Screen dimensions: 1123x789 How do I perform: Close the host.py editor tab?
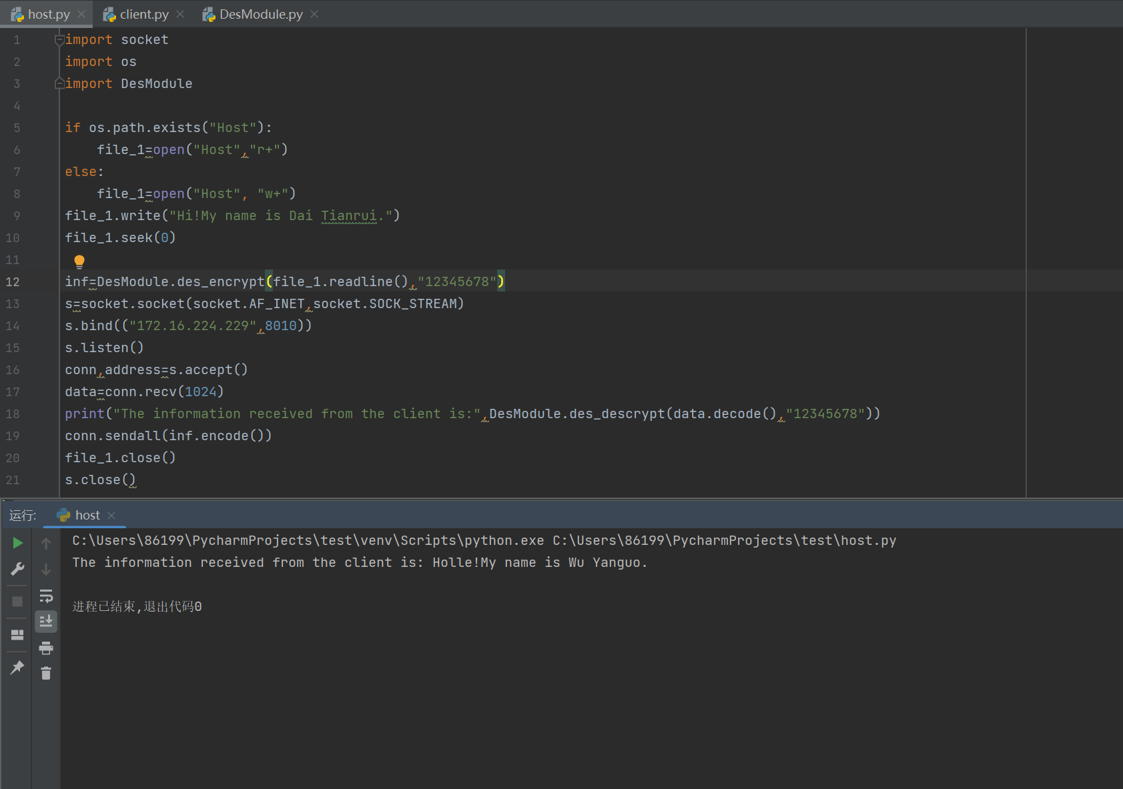(x=81, y=14)
